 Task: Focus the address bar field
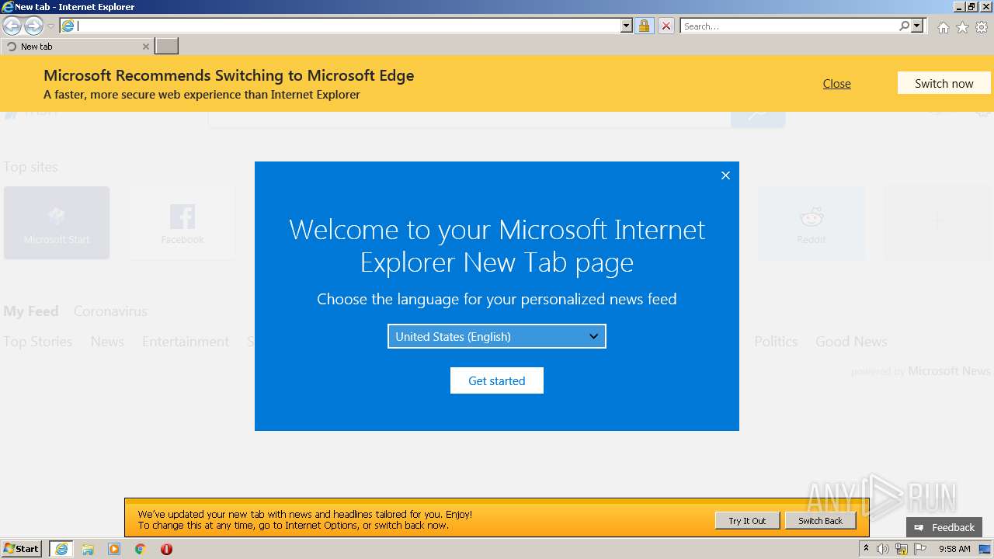(347, 26)
